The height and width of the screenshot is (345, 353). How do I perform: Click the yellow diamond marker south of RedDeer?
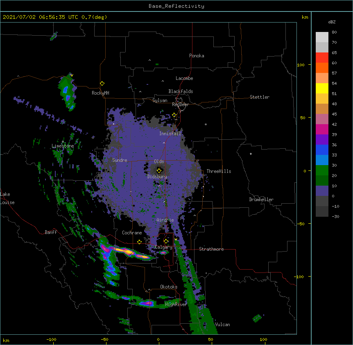coord(174,115)
